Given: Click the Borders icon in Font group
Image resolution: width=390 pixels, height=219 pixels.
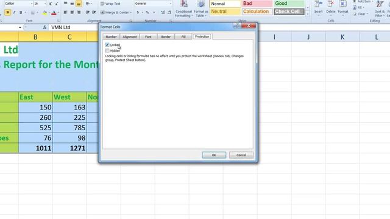Looking at the screenshot, I should pyautogui.click(x=32, y=12).
